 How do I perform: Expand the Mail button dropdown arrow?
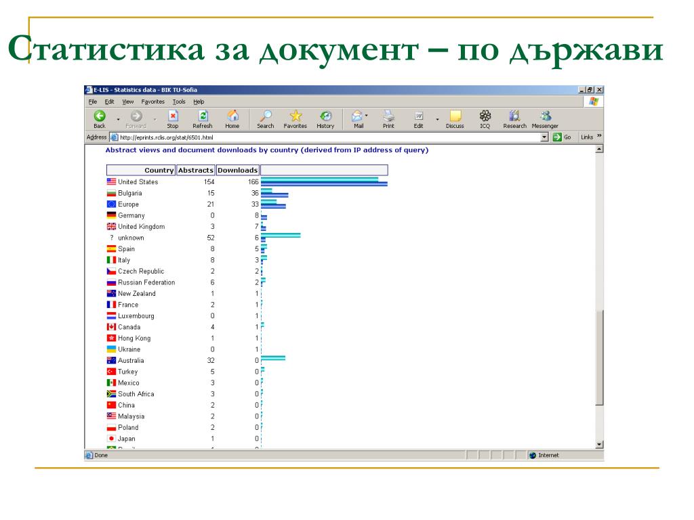[367, 115]
